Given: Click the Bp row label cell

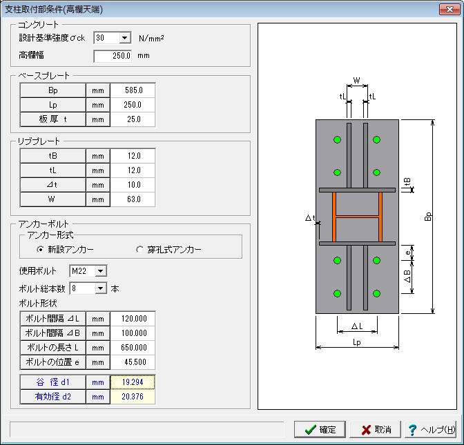Looking at the screenshot, I should point(53,90).
